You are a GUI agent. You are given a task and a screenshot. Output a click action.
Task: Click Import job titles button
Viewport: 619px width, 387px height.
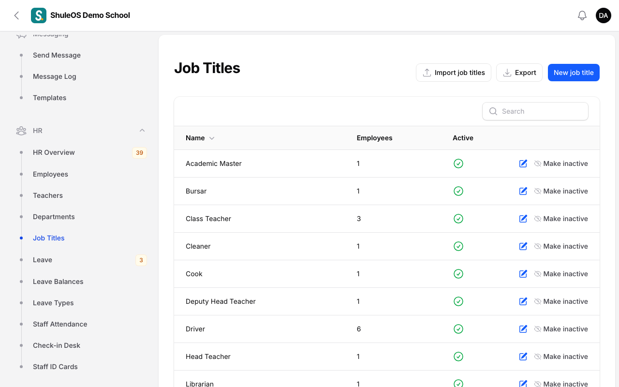[454, 73]
